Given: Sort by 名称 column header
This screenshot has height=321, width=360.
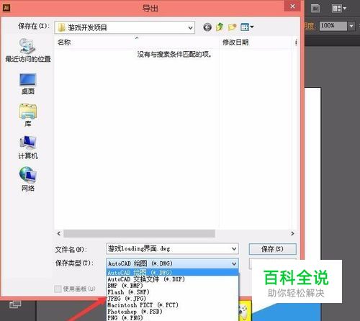Looking at the screenshot, I should pos(64,42).
